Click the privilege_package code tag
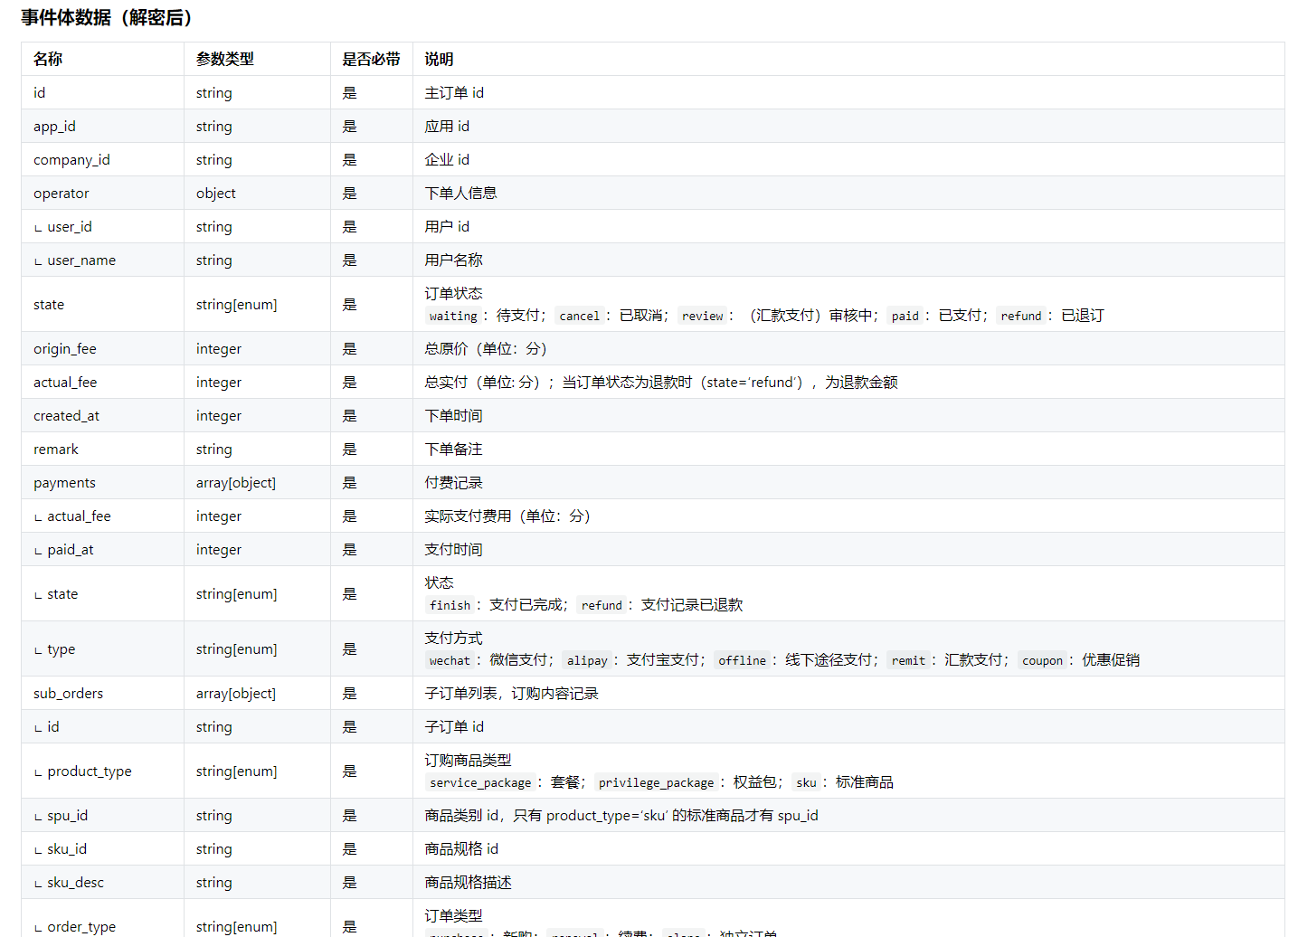The height and width of the screenshot is (937, 1298). (x=656, y=783)
